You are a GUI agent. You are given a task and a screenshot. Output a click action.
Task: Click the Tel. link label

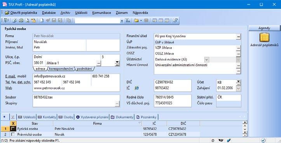pyautogui.click(x=8, y=82)
